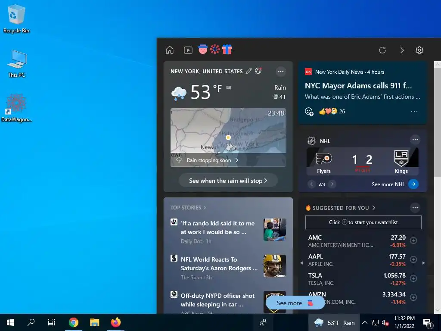Open news card more options ellipsis
Screen dimensions: 441x331
click(x=414, y=111)
